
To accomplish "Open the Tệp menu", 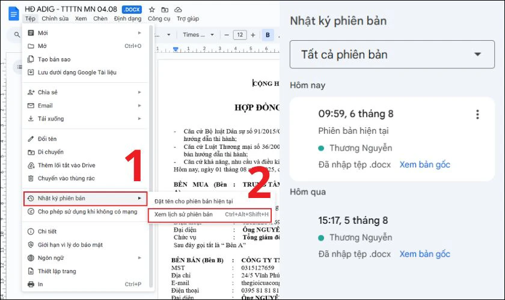I will click(30, 19).
